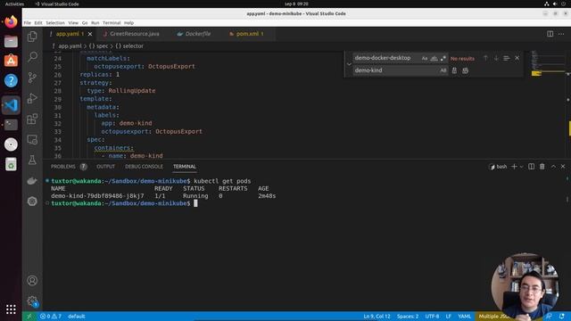571x321 pixels.
Task: Click Spaces: 2 indentation setting
Action: click(x=408, y=317)
